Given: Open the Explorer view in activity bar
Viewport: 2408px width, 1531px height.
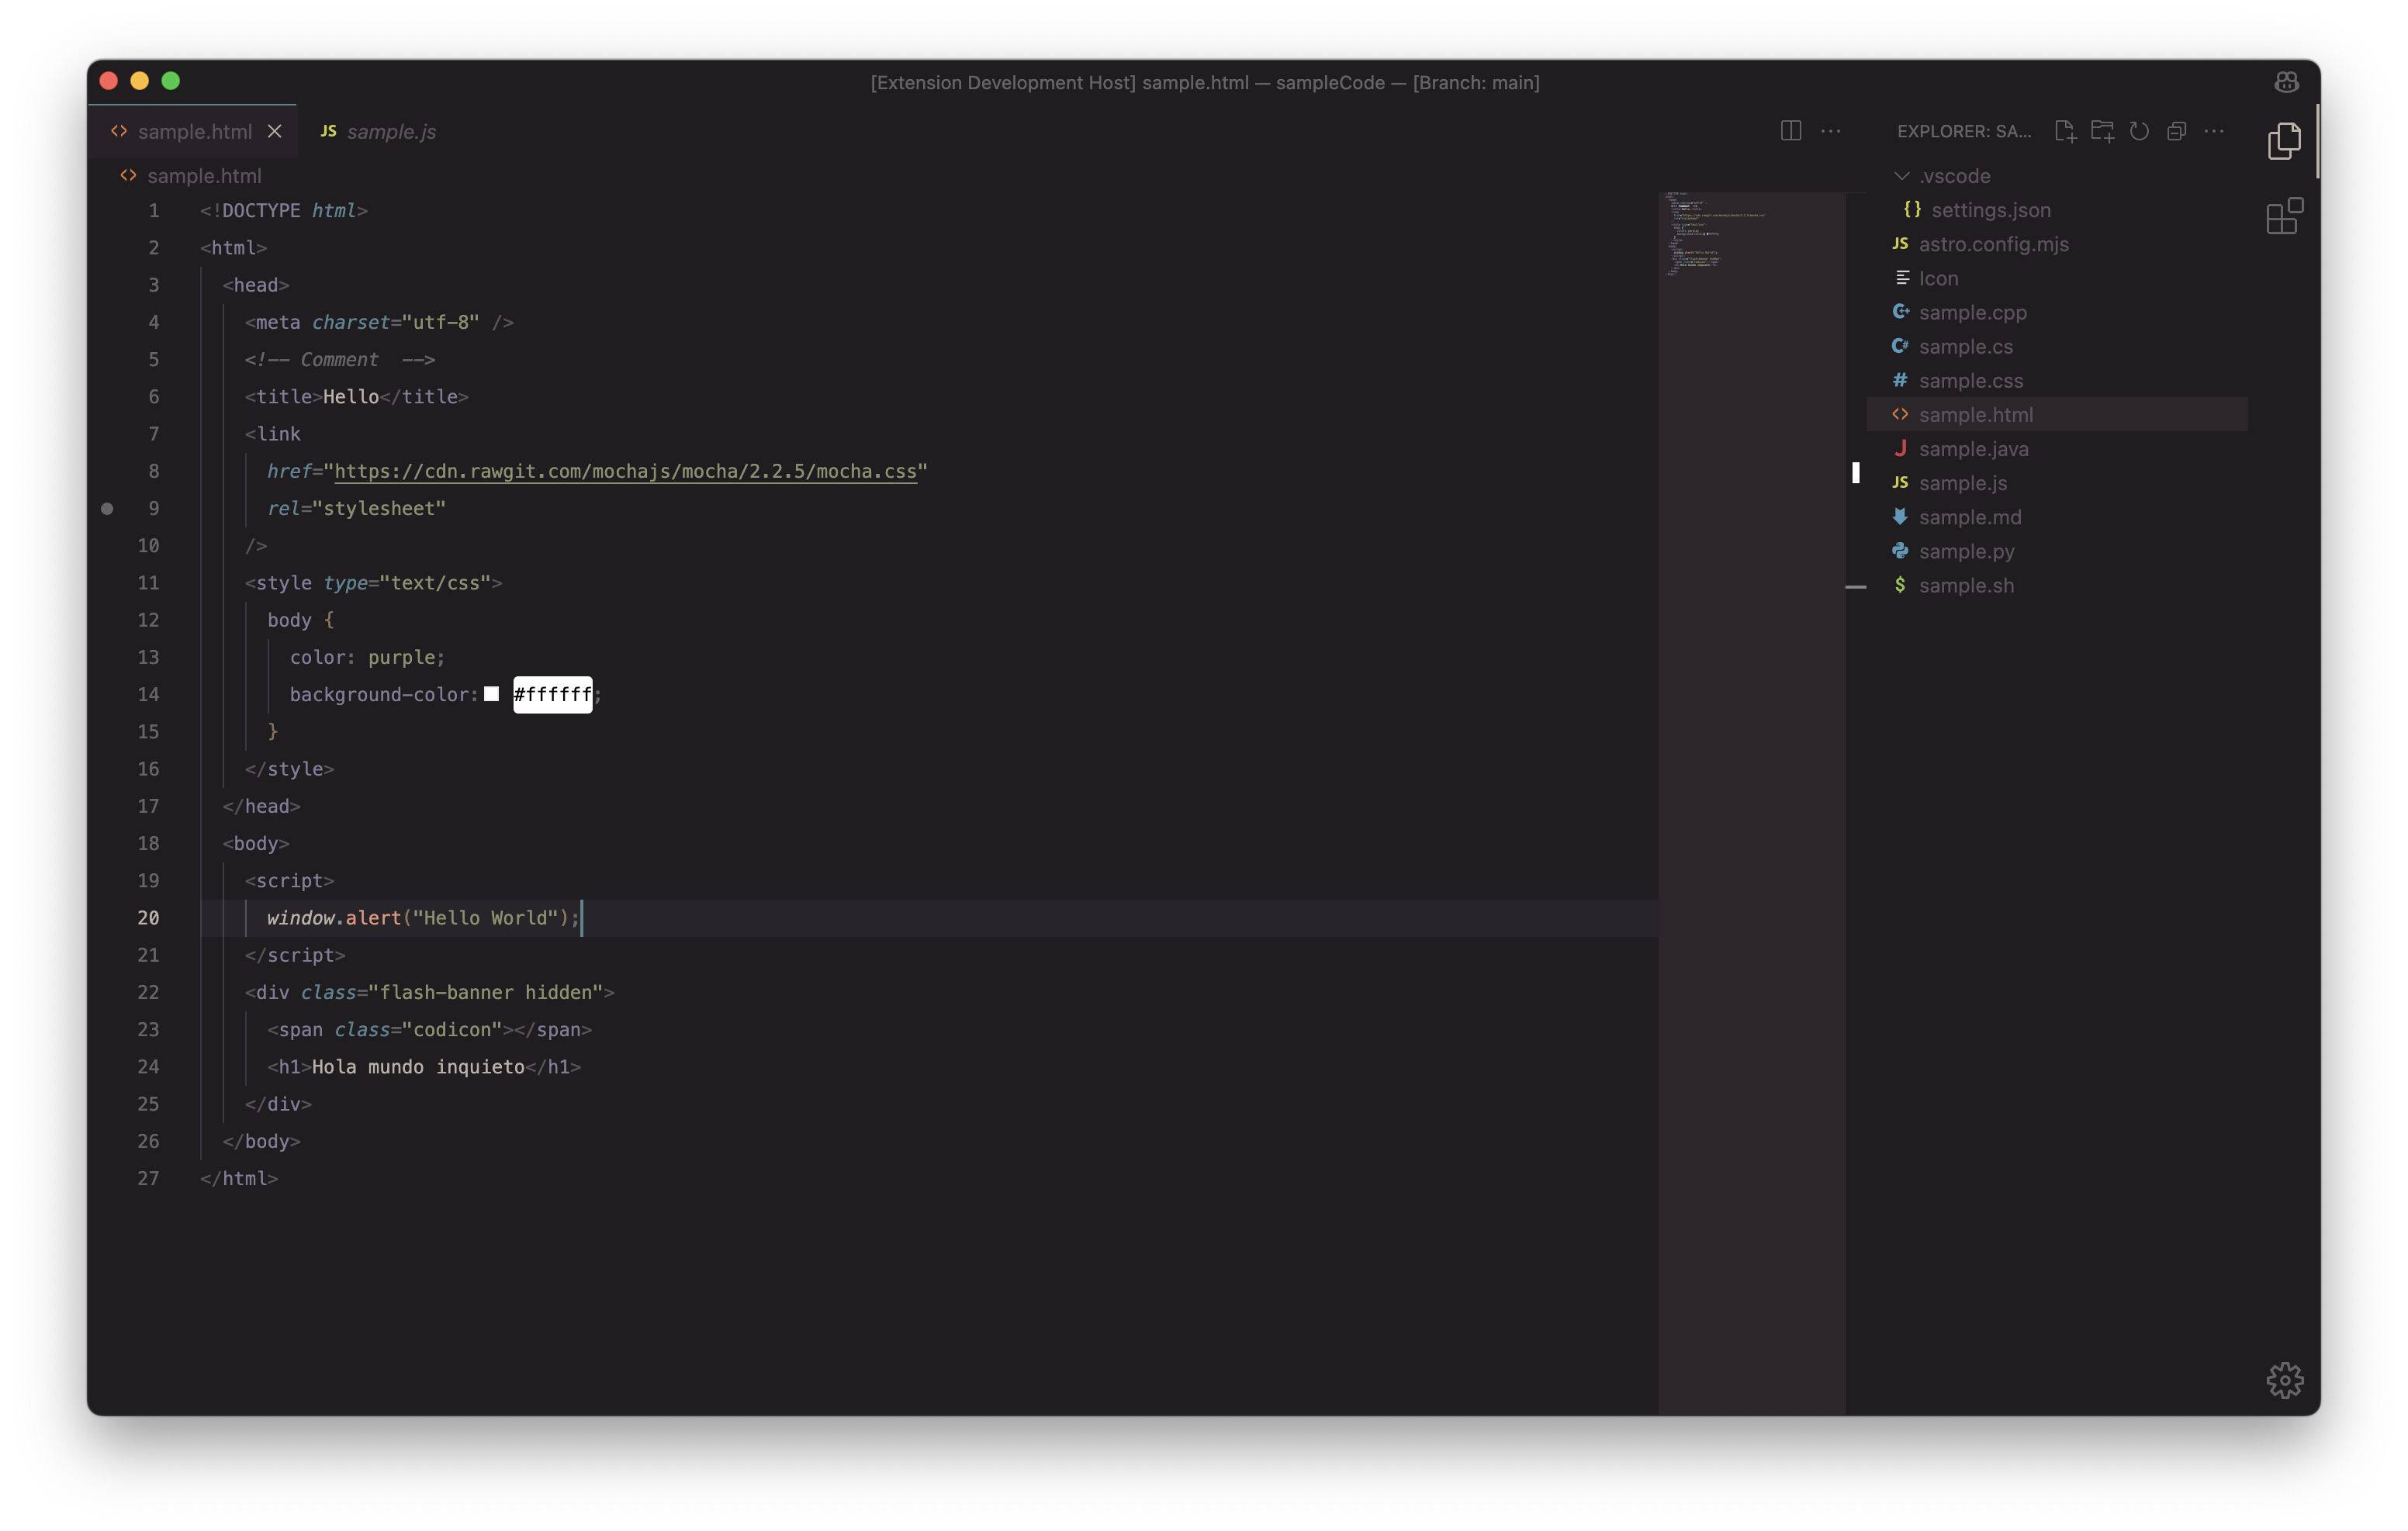Looking at the screenshot, I should tap(2284, 141).
